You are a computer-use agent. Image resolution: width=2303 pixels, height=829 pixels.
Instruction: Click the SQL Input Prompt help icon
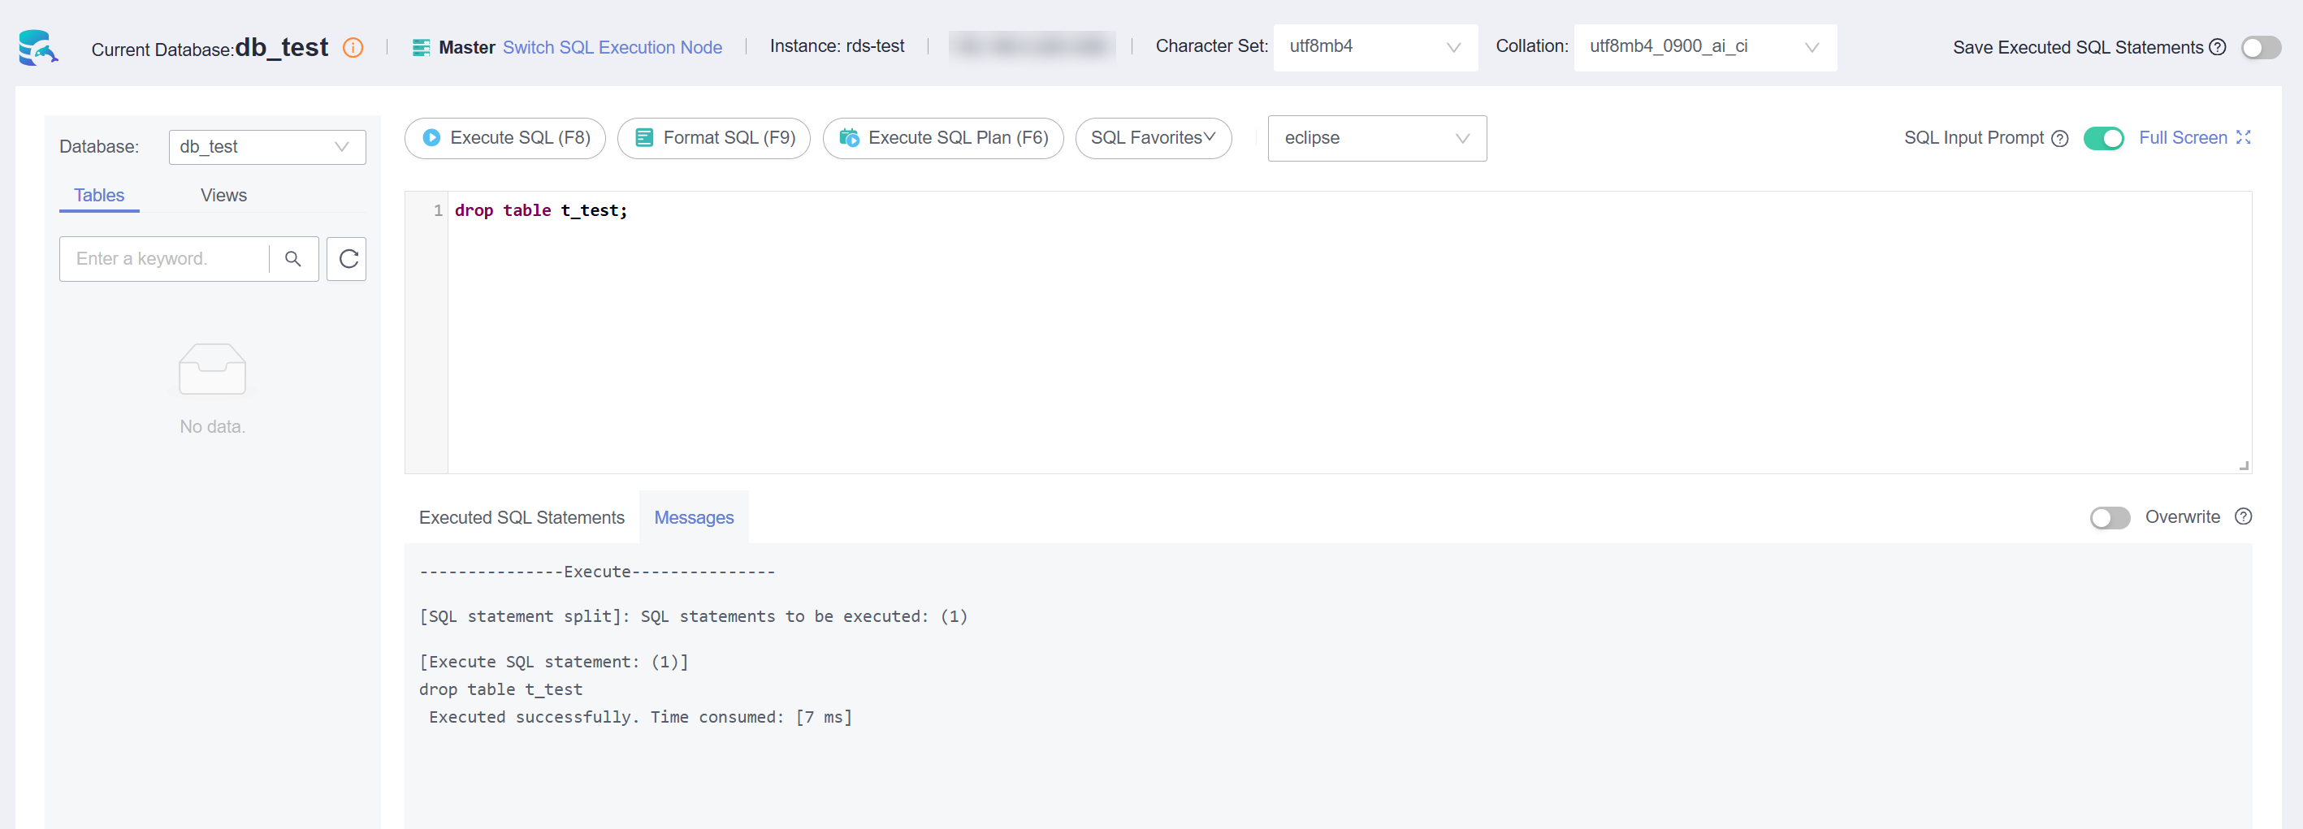[2060, 139]
